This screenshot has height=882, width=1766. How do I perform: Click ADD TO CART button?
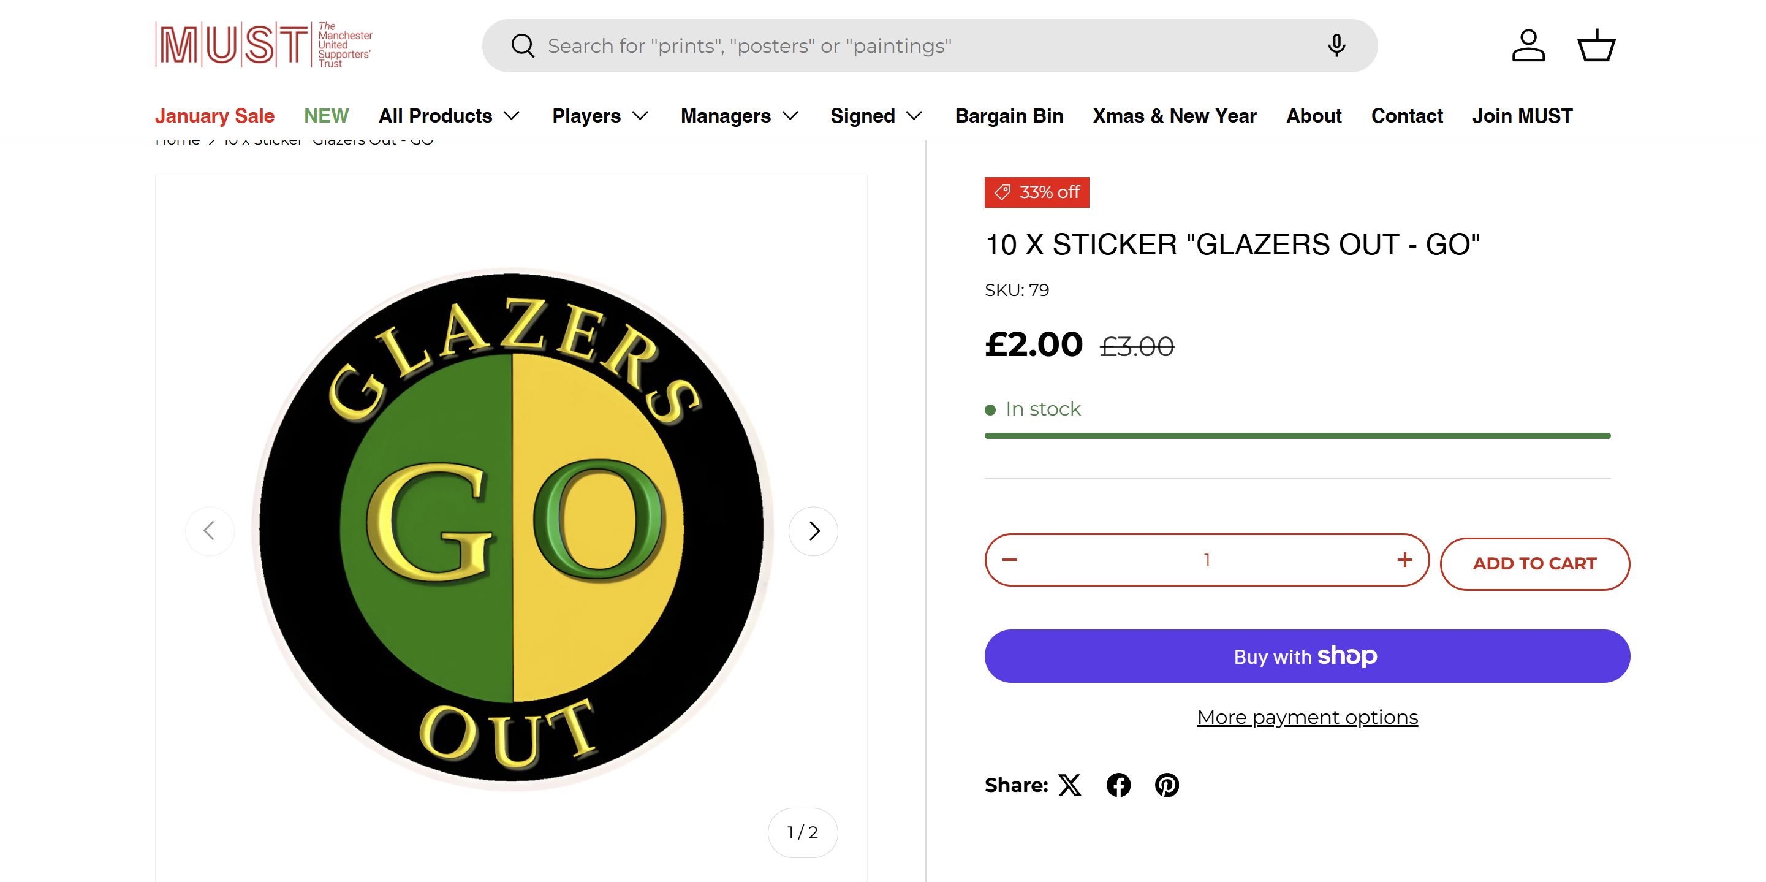1534,564
